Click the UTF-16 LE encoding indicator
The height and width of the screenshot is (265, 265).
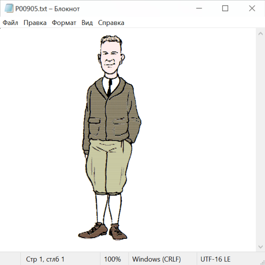click(216, 259)
